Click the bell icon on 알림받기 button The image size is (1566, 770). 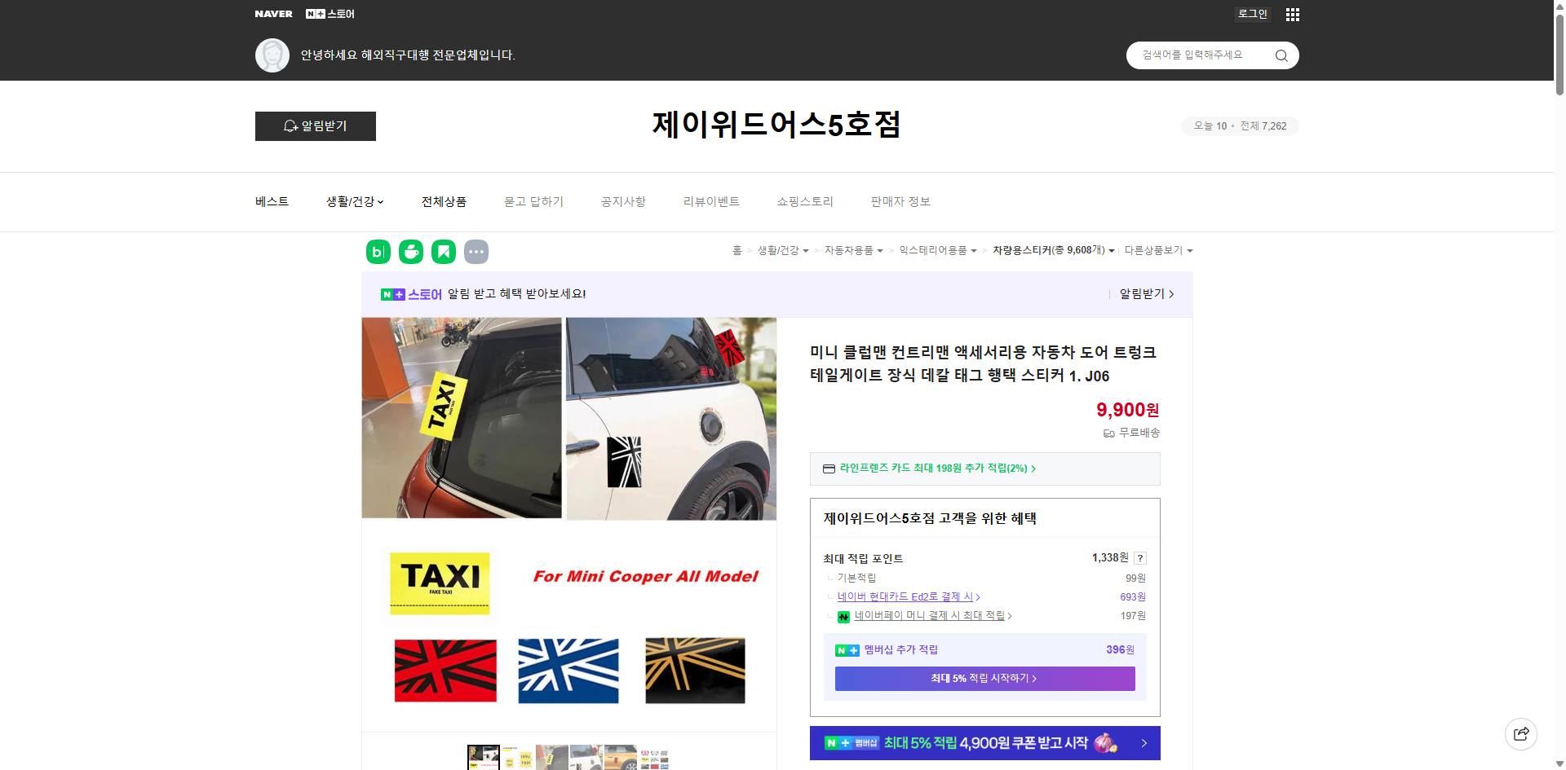pos(290,126)
